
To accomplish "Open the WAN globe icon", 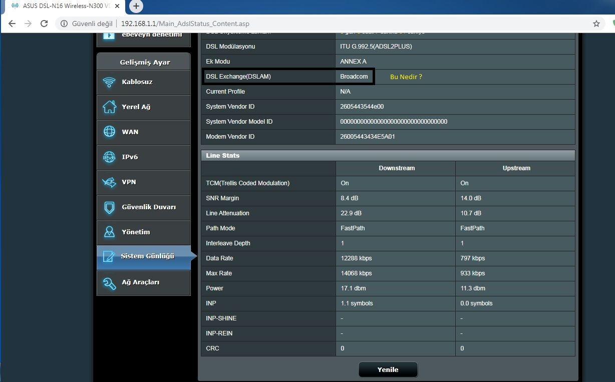I will [109, 132].
